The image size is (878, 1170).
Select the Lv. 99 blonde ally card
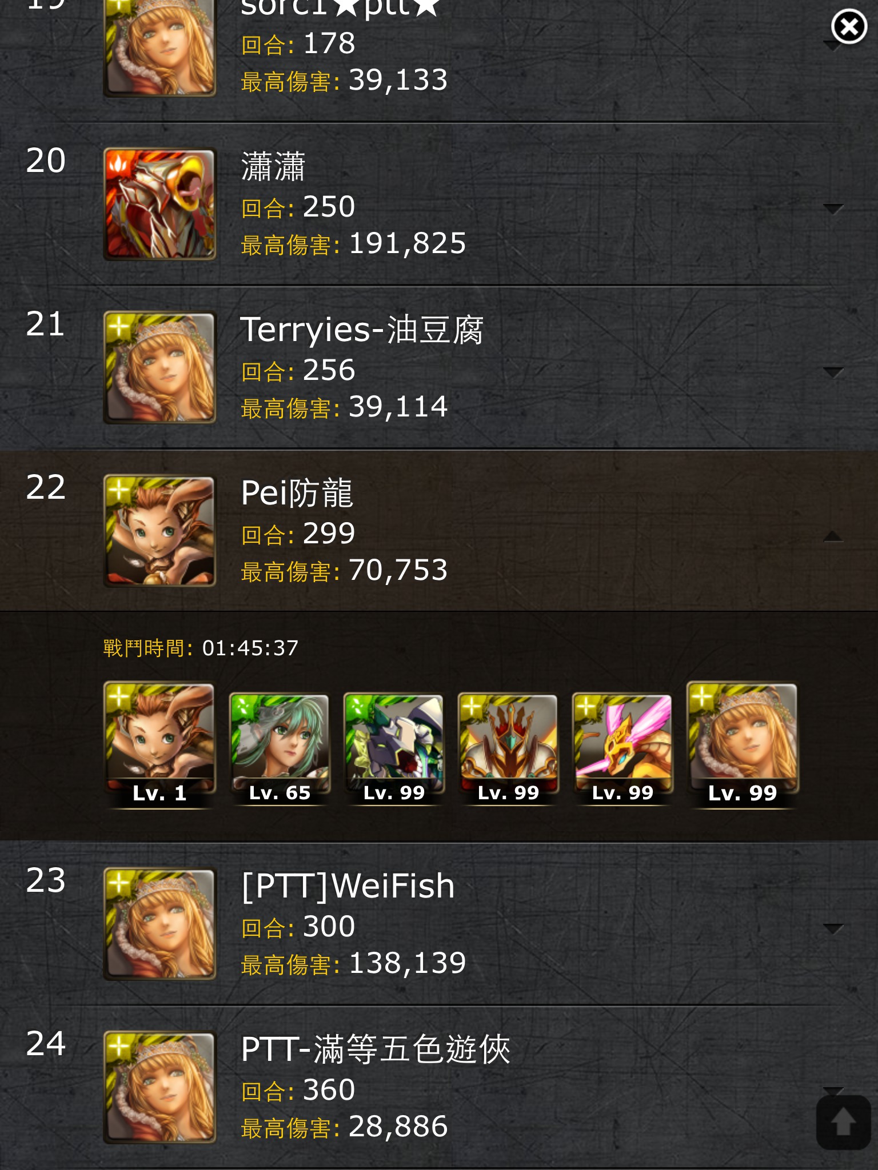743,745
